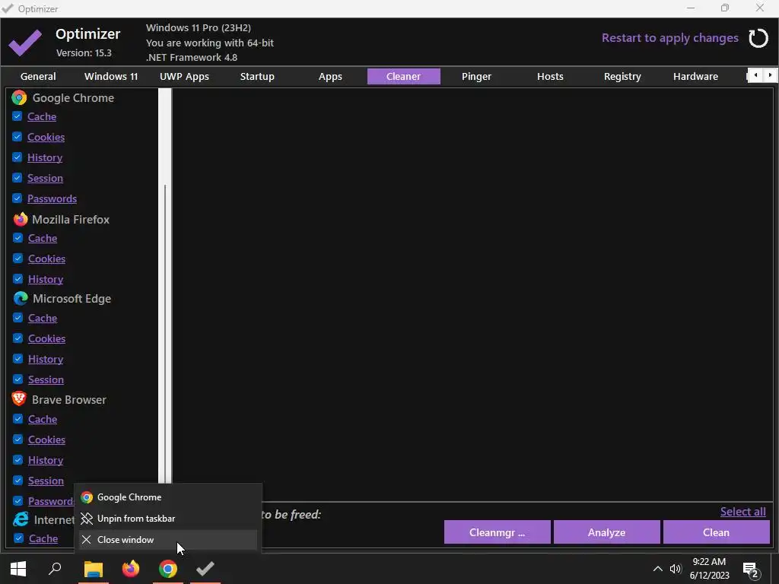Click Brave Browser Cookies link
The width and height of the screenshot is (779, 584).
(x=46, y=440)
